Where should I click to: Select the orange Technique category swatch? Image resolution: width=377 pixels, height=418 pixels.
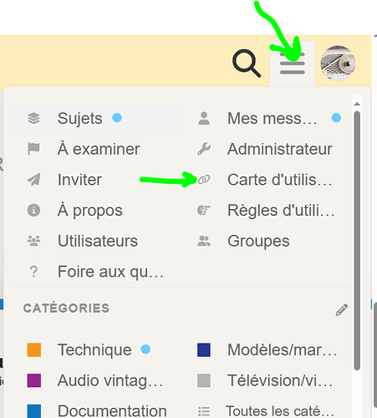coord(34,350)
